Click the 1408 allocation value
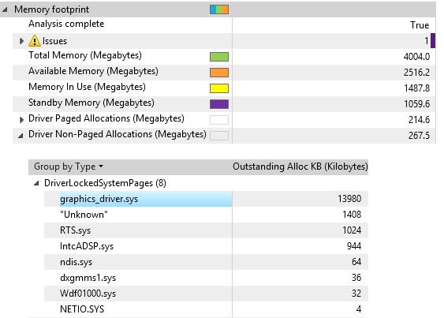The height and width of the screenshot is (318, 444). [352, 215]
